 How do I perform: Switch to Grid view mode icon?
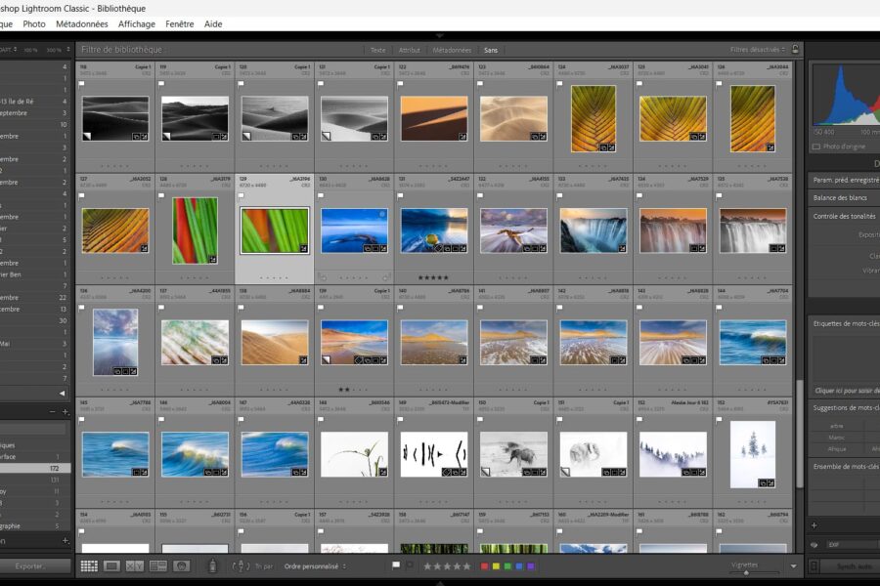click(x=89, y=565)
